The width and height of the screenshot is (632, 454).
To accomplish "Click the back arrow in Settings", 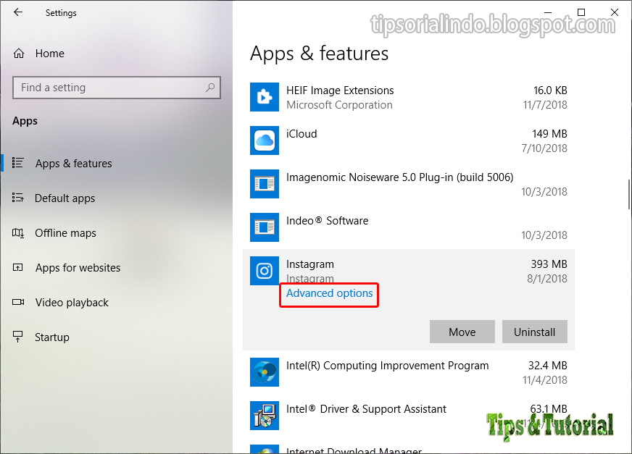I will pos(18,12).
